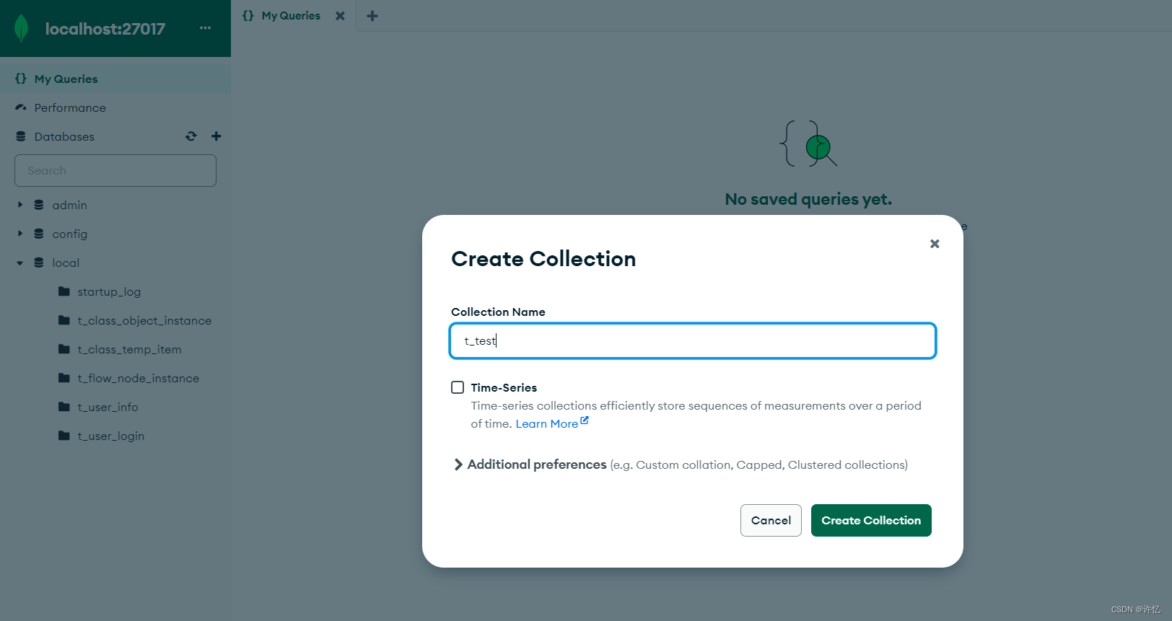Open the startup_log collection

[109, 291]
